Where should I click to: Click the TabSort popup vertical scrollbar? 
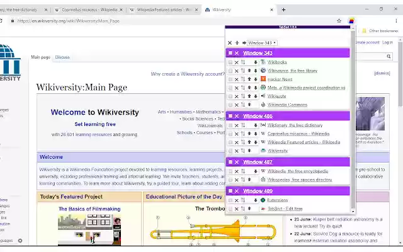click(353, 118)
